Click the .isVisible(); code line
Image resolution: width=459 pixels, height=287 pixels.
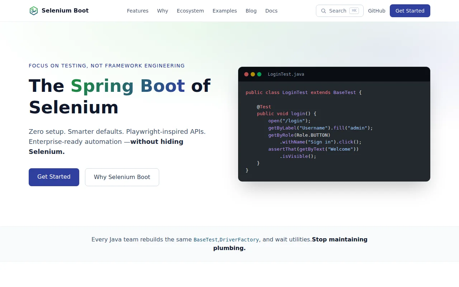tap(298, 156)
